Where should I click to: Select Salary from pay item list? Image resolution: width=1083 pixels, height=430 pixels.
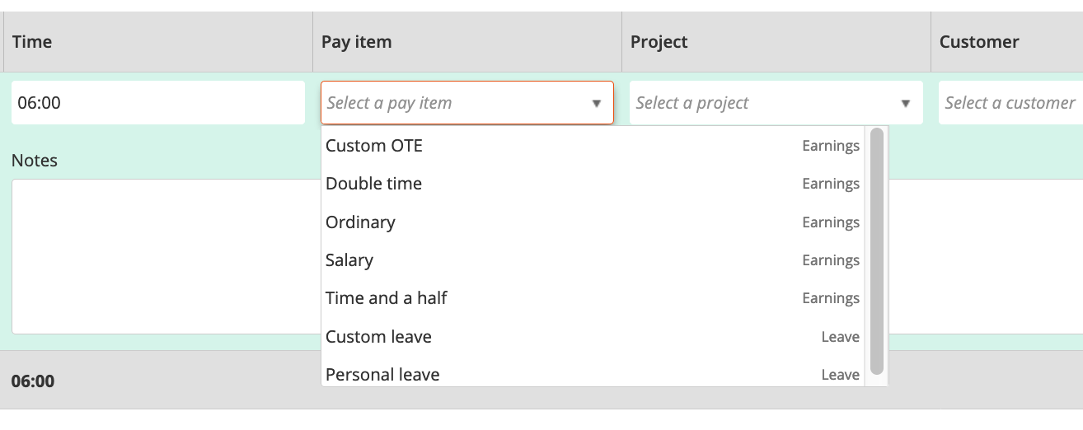pyautogui.click(x=593, y=260)
